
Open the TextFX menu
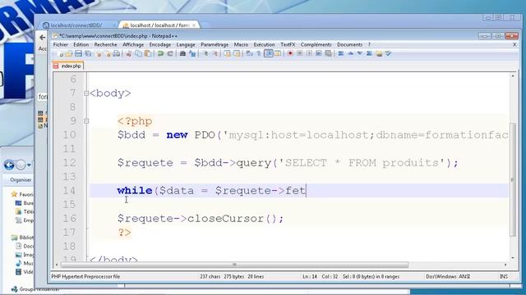point(288,44)
